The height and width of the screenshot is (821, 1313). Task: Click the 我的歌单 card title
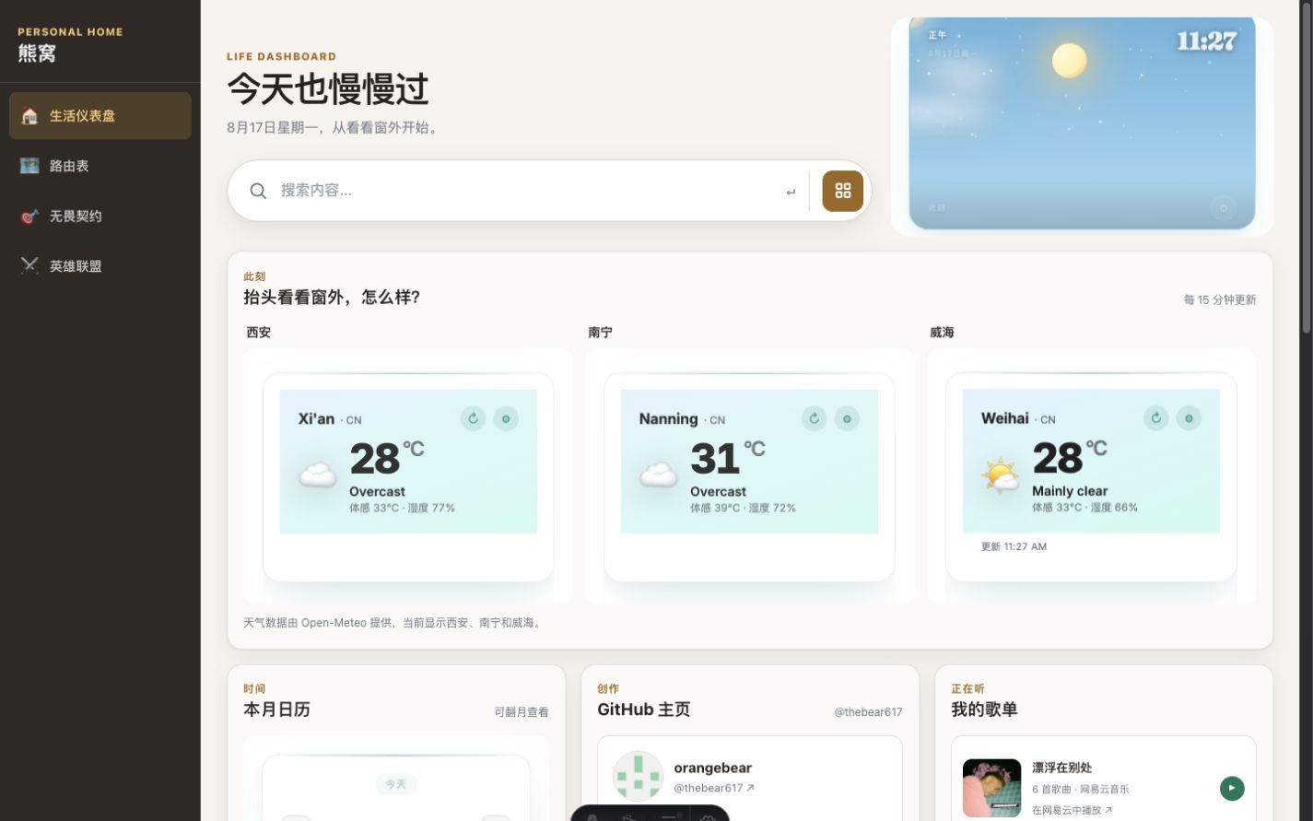click(984, 710)
